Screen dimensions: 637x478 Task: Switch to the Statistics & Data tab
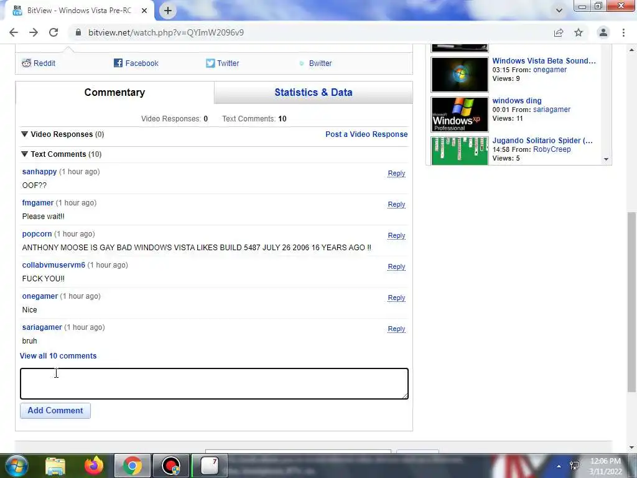tap(314, 92)
